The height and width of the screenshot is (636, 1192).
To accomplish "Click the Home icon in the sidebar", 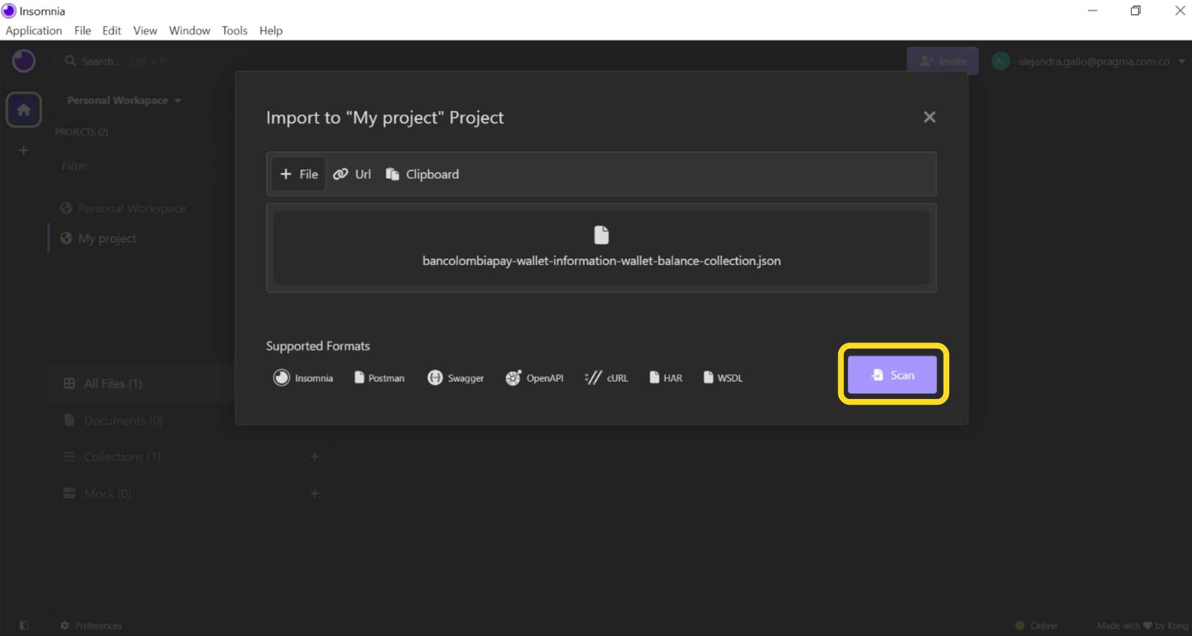I will coord(24,110).
